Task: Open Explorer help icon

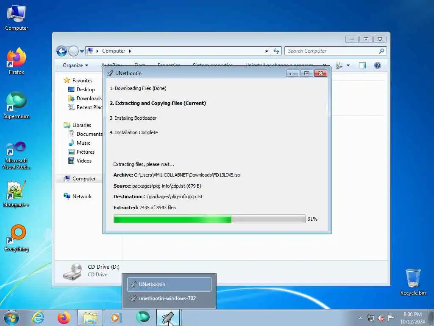Action: (378, 65)
